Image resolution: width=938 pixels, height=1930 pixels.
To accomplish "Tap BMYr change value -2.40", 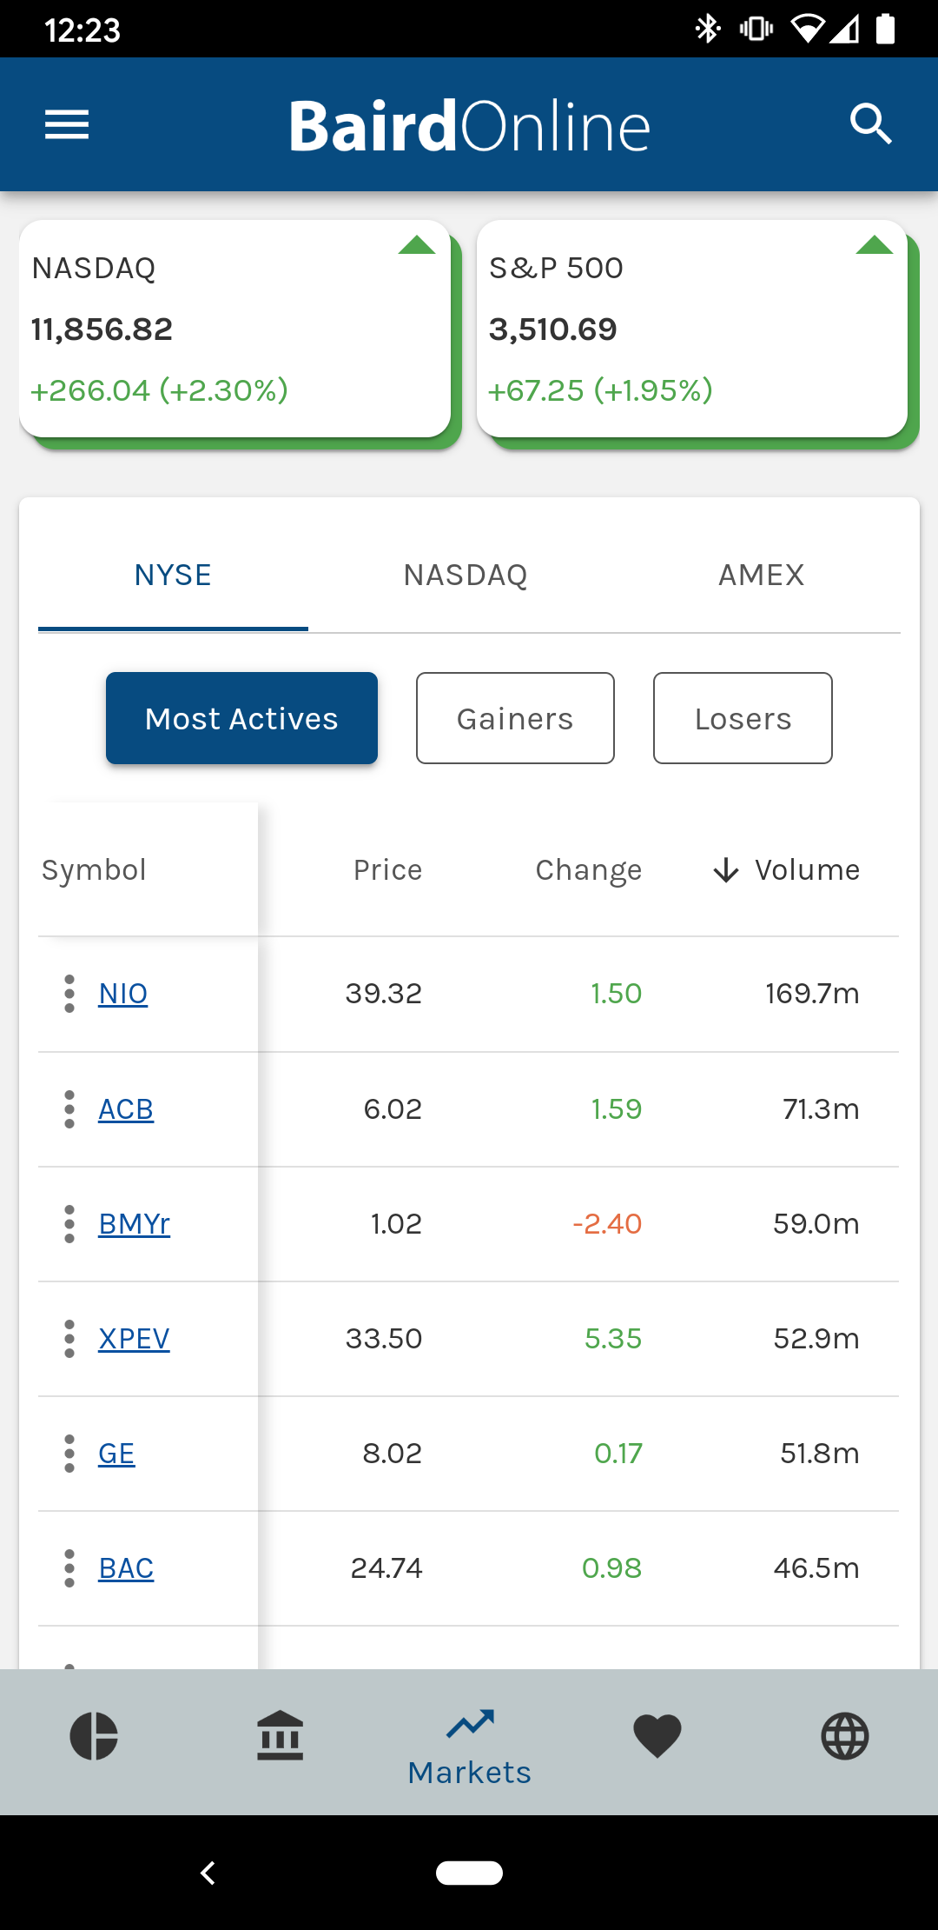I will coord(607,1224).
